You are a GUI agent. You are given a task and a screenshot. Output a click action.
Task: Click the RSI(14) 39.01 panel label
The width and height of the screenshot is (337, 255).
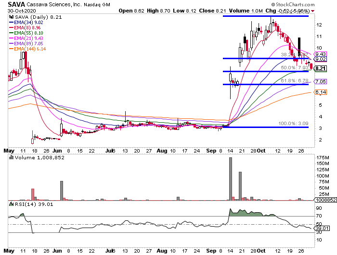pos(34,204)
